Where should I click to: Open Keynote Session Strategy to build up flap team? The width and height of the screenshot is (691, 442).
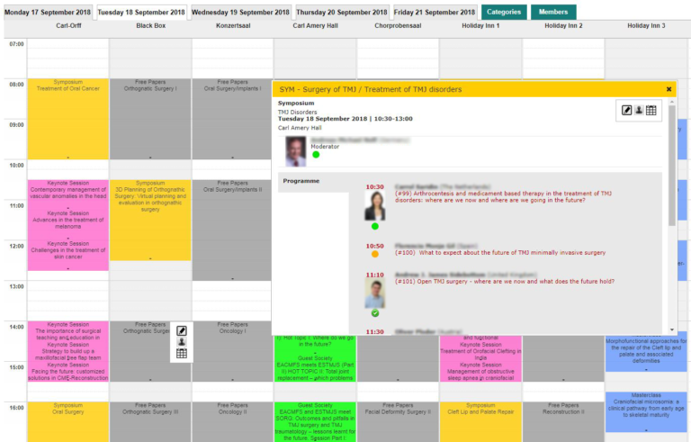[x=67, y=351]
